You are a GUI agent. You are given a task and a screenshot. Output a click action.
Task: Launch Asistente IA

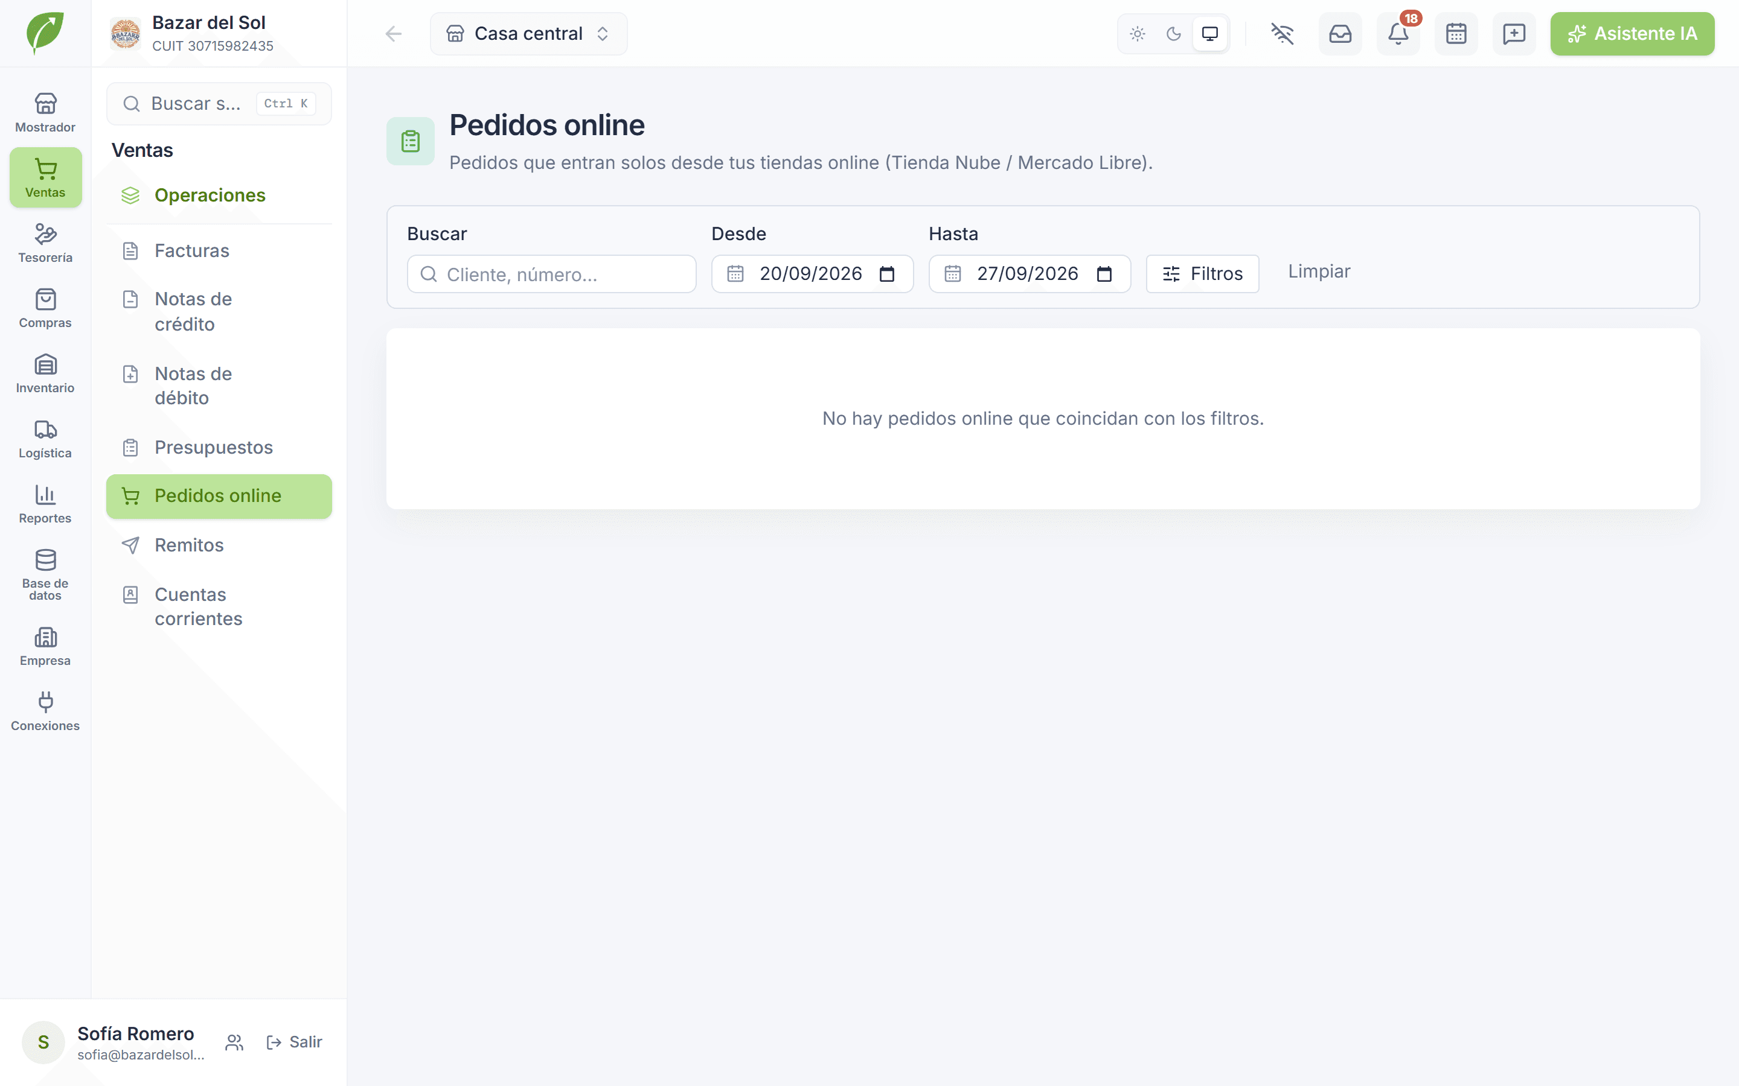pyautogui.click(x=1632, y=34)
